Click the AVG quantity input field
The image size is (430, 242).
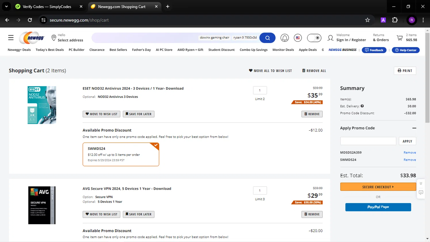pos(260,191)
